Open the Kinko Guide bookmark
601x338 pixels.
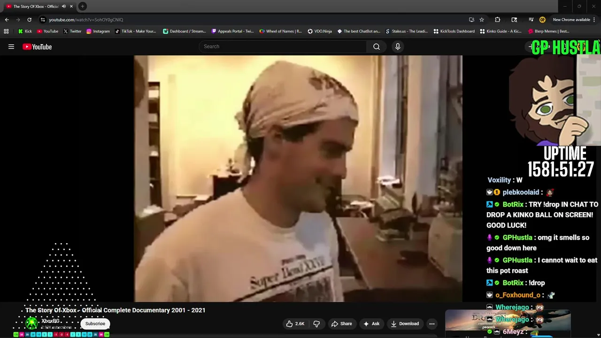[x=501, y=31]
